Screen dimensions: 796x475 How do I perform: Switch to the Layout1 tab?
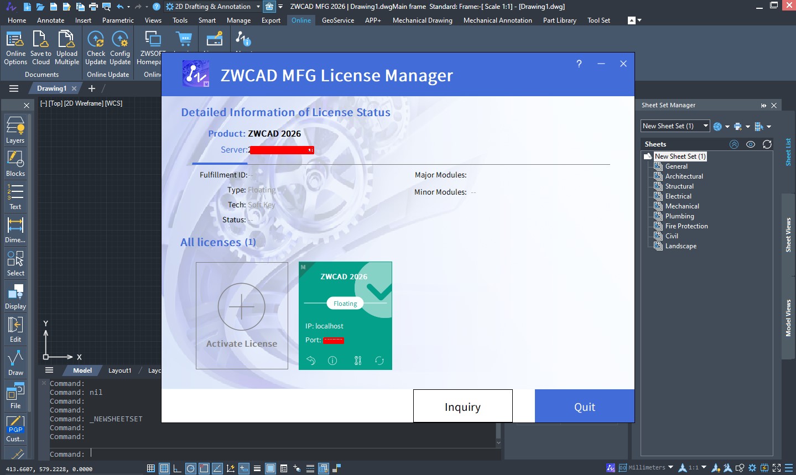(119, 370)
